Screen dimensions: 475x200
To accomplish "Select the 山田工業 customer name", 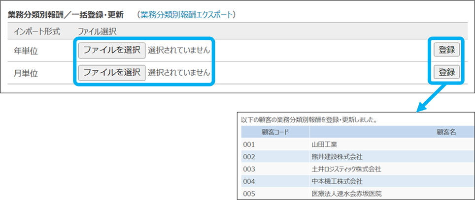I will coord(325,144).
